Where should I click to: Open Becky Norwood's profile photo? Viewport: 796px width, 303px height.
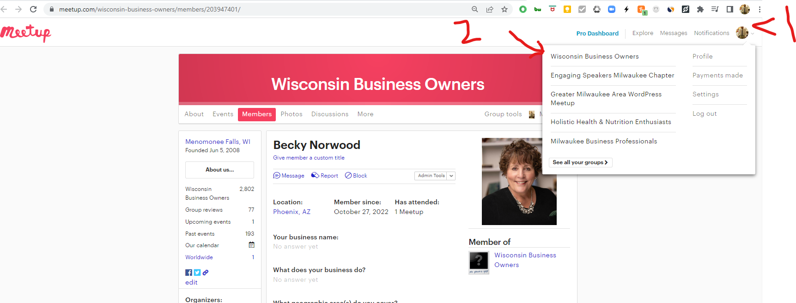(519, 181)
